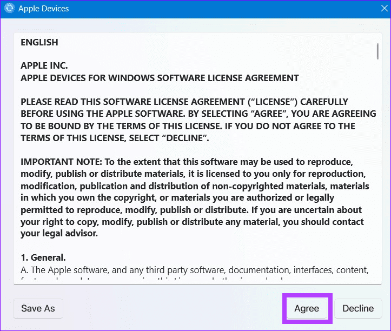Click the "1. General." section heading
This screenshot has height=331, width=391.
click(x=43, y=257)
